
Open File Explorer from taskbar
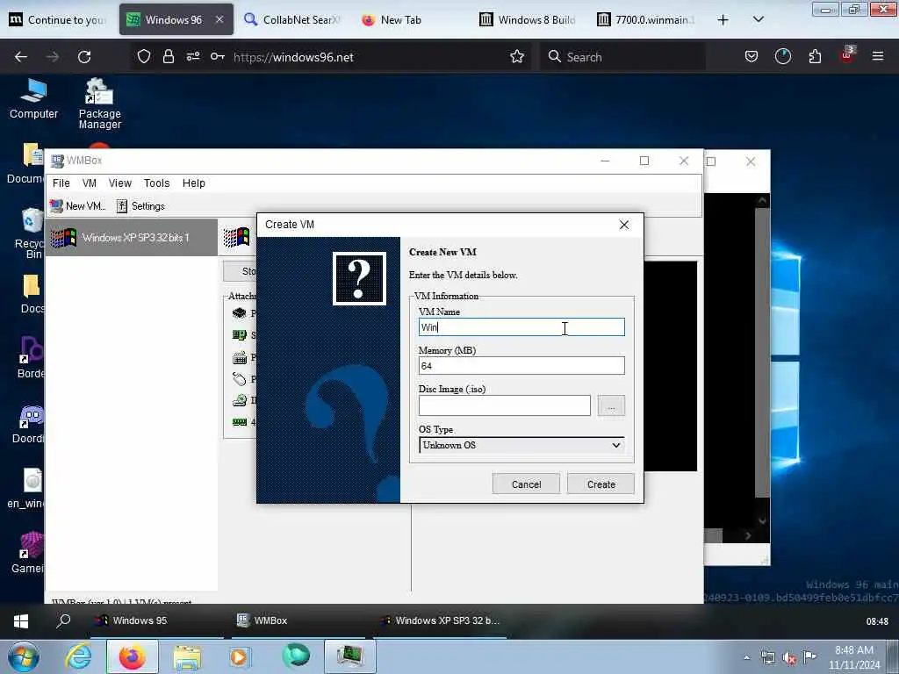pos(187,656)
